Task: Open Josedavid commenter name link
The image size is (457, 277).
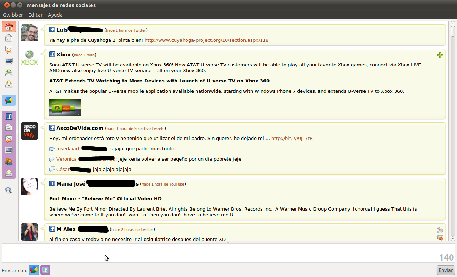Action: 82,148
